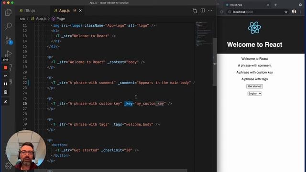Open the editor more actions menu
The height and width of the screenshot is (172, 306).
click(210, 11)
